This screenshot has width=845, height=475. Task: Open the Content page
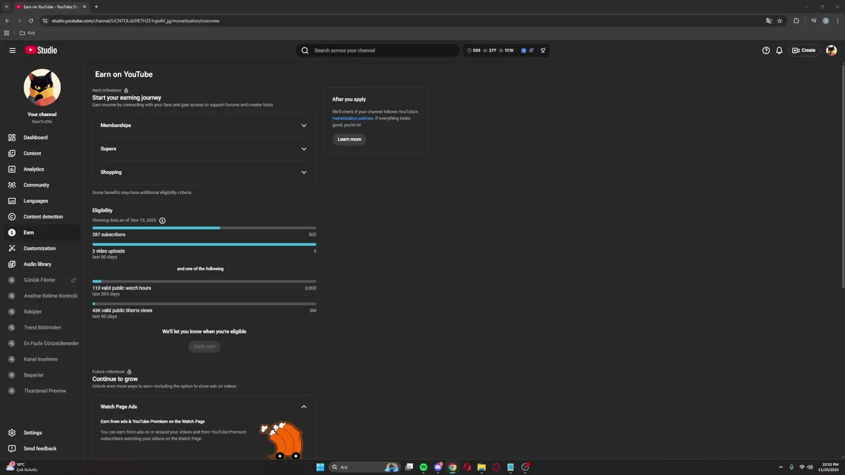tap(42, 153)
